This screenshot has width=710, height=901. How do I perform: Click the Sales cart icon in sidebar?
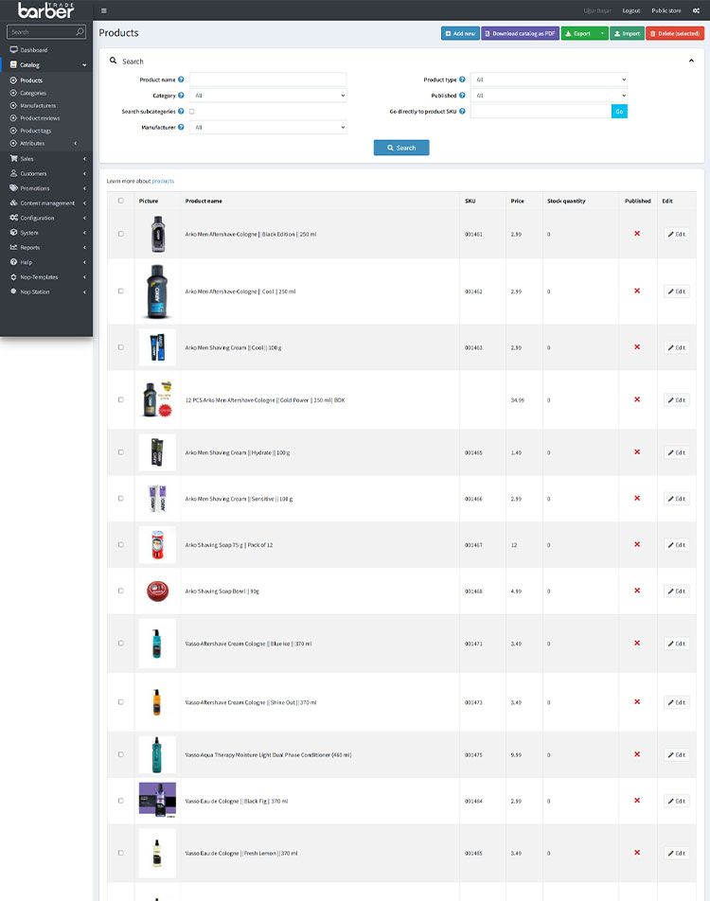click(14, 158)
